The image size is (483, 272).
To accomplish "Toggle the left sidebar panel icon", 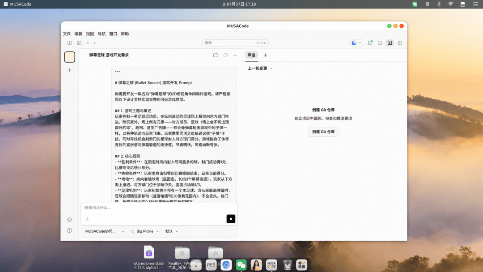I will click(70, 43).
